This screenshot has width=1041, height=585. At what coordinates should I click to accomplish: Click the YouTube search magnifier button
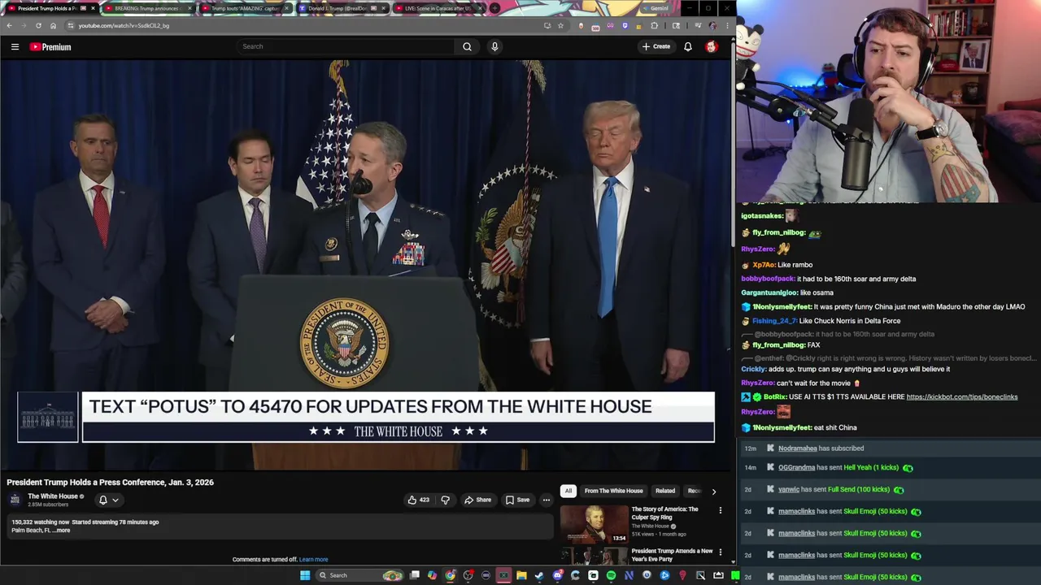point(467,46)
